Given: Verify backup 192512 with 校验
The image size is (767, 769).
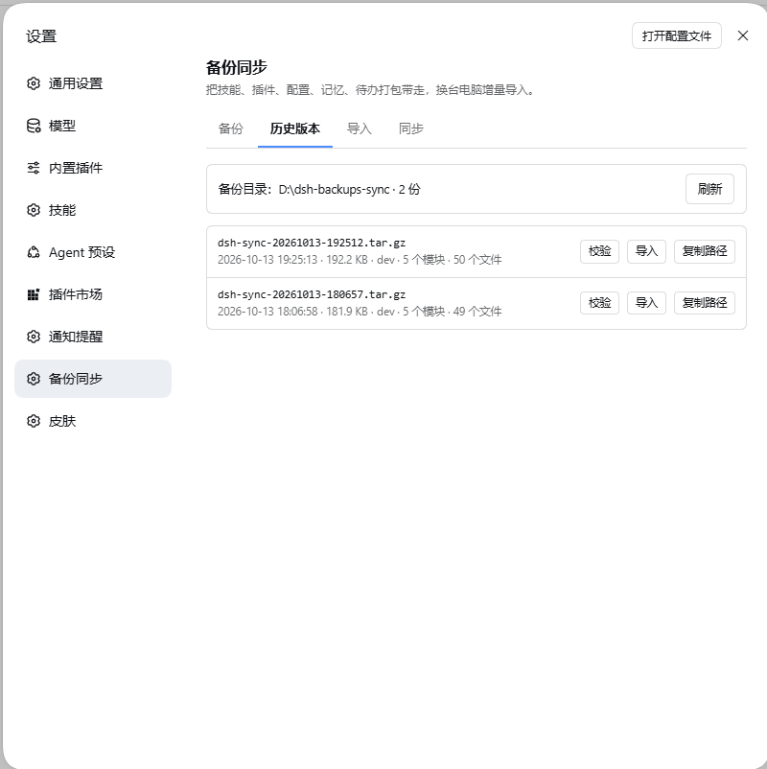Looking at the screenshot, I should click(600, 251).
